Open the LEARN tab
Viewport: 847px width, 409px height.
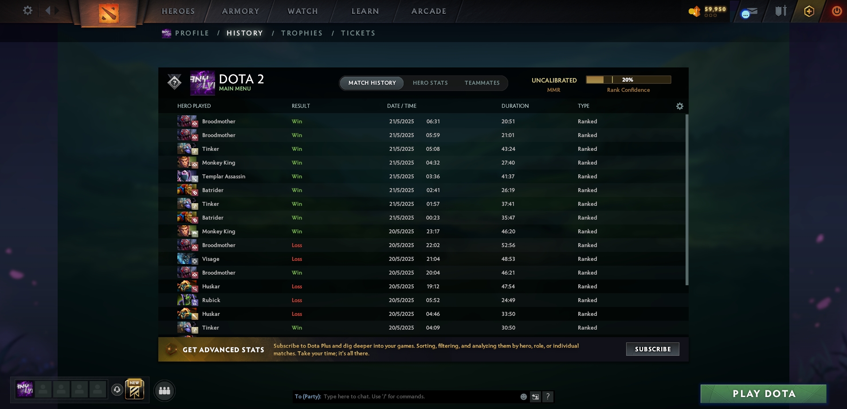pos(365,11)
